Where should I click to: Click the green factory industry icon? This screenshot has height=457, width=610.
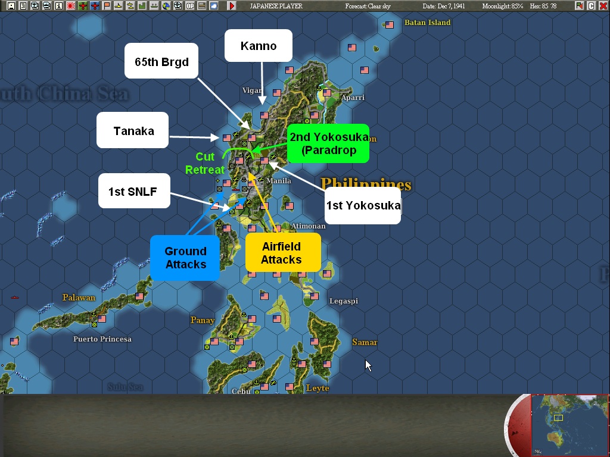pos(142,6)
